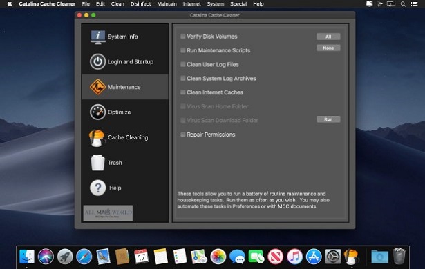The height and width of the screenshot is (269, 425).
Task: Open the Edit menu
Action: [100, 4]
